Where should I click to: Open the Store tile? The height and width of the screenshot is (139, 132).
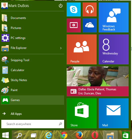(82, 113)
